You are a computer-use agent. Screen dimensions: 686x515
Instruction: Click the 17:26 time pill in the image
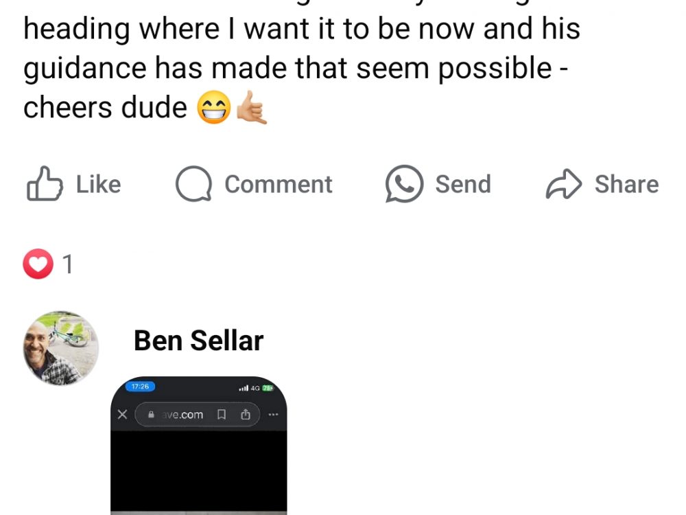click(x=140, y=387)
